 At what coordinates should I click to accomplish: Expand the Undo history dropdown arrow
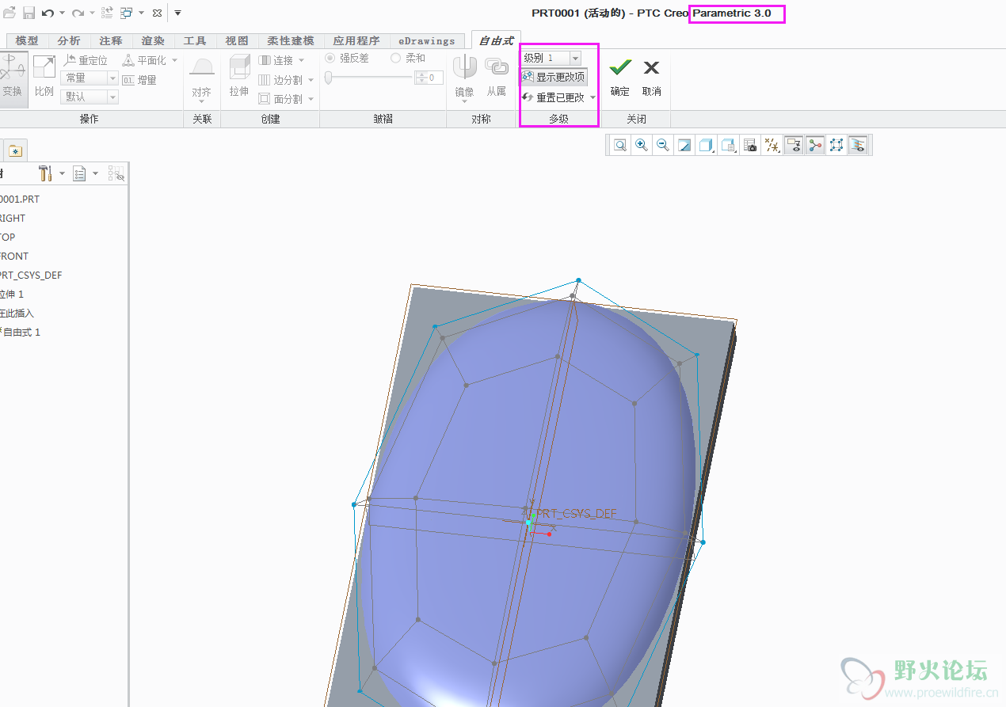point(62,13)
